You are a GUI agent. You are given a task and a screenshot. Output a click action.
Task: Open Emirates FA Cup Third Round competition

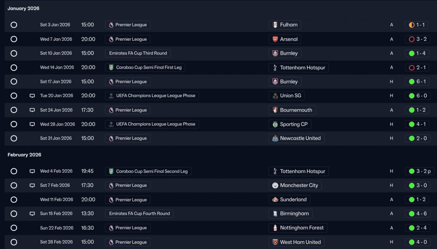click(138, 53)
